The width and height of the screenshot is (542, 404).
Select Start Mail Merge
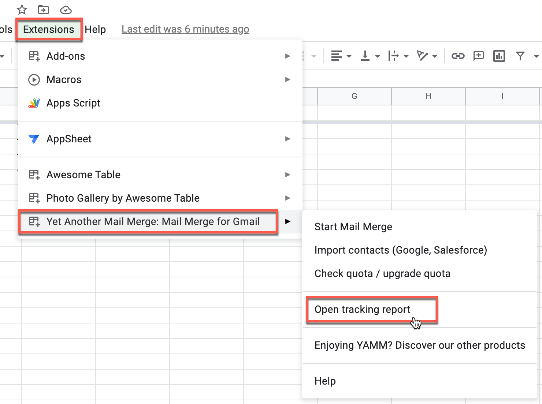pos(353,227)
